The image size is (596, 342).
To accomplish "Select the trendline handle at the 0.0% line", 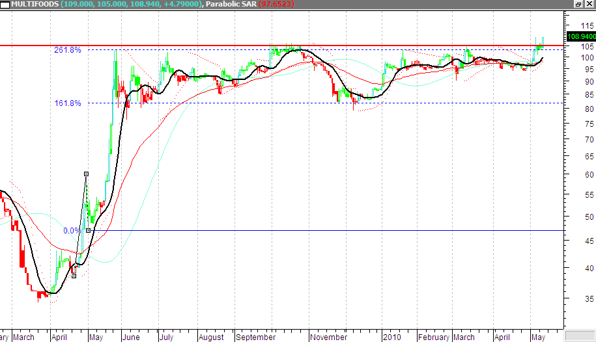I will [88, 230].
